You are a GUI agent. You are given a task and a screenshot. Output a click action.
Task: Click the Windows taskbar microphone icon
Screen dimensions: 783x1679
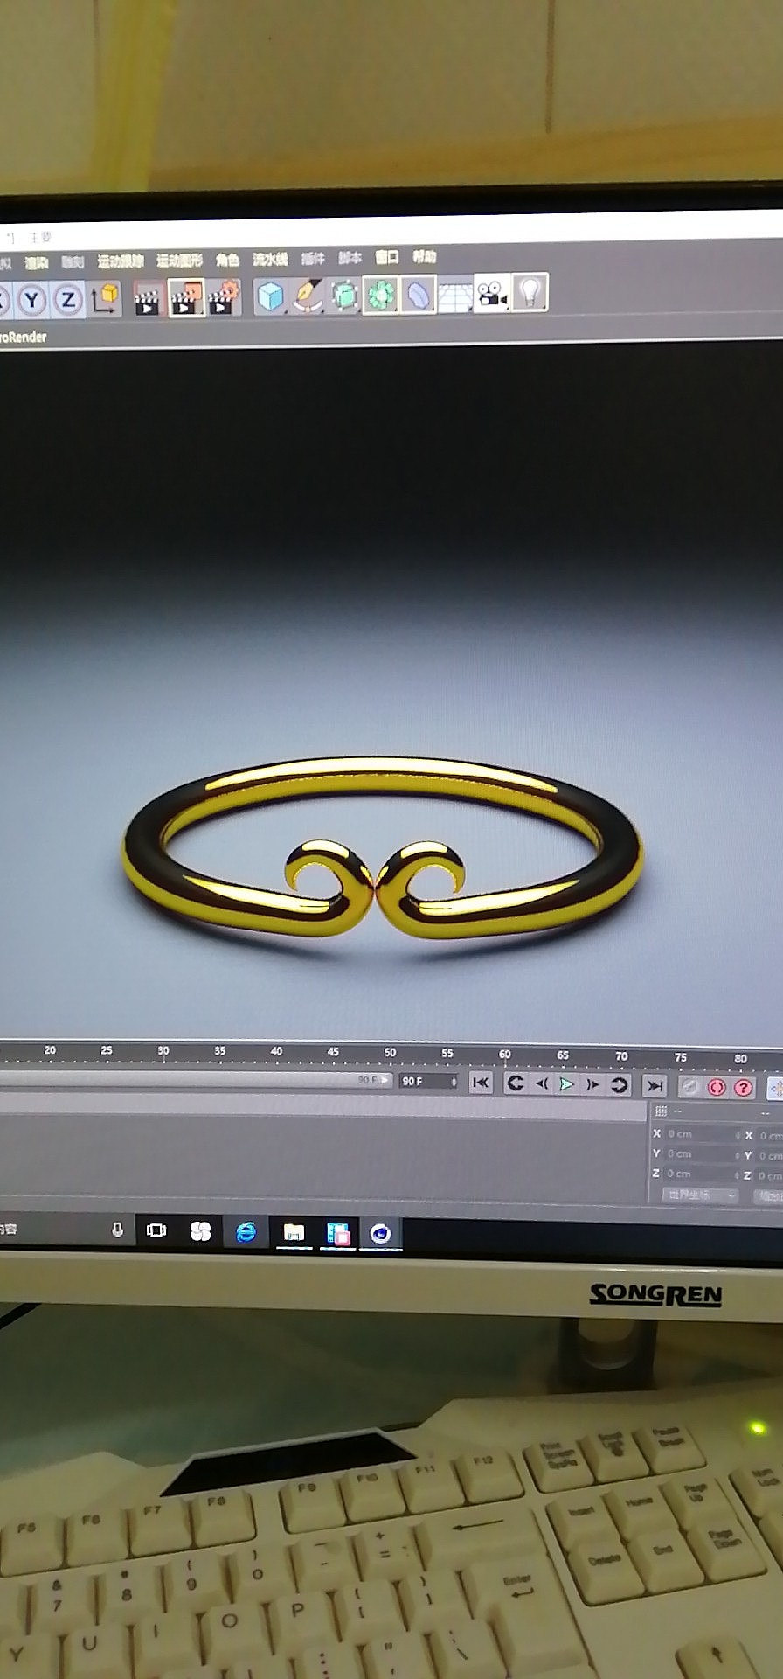[x=117, y=1230]
